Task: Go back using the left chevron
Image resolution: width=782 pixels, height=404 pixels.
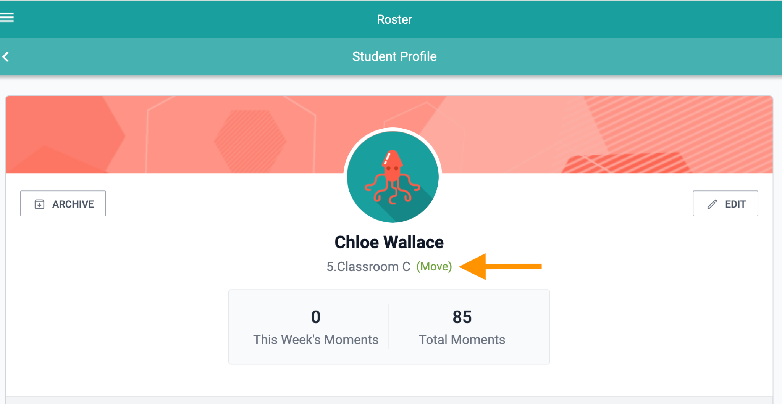Action: pos(6,57)
